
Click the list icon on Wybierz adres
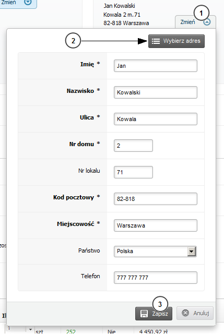[156, 41]
